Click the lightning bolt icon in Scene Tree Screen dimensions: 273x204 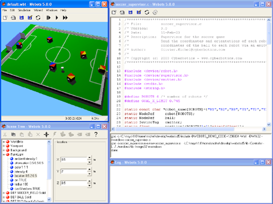click(55, 135)
